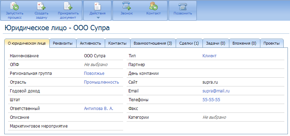
Task: Open the Проекты tab
Action: (272, 44)
